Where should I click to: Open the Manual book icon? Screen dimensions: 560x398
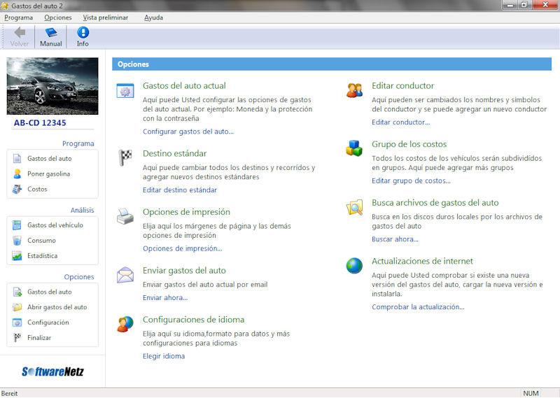point(51,32)
